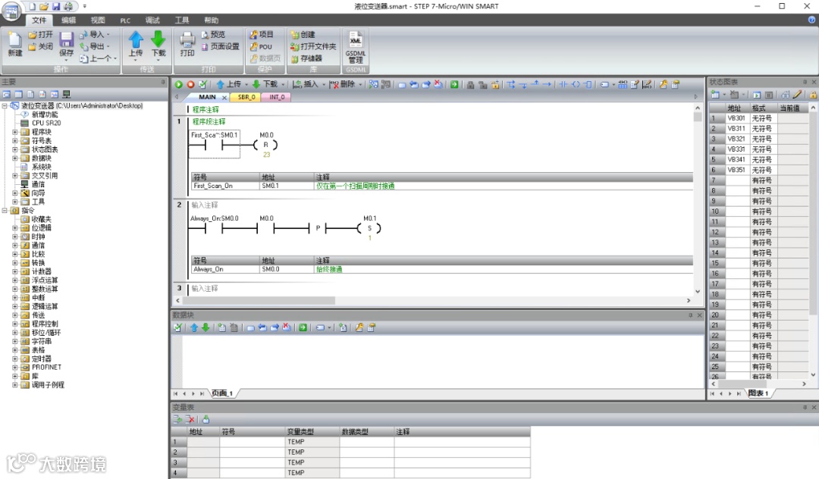The image size is (819, 479).
Task: Open the PLC ribbon tab
Action: [125, 20]
